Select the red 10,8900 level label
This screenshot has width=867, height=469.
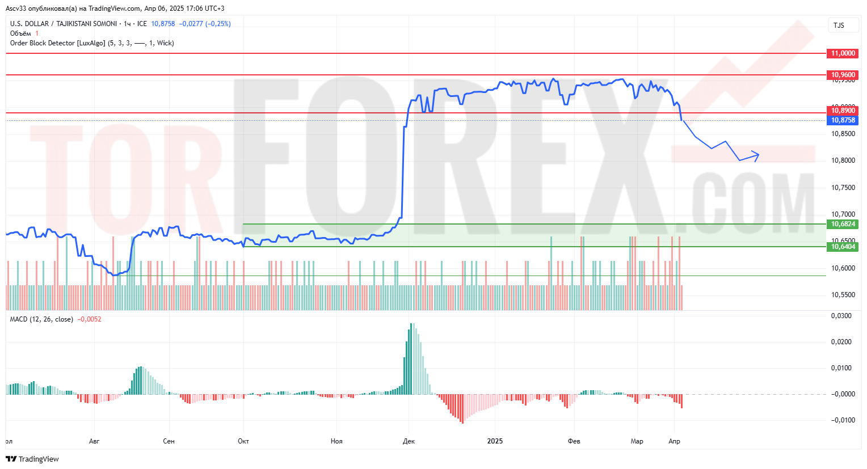(843, 111)
